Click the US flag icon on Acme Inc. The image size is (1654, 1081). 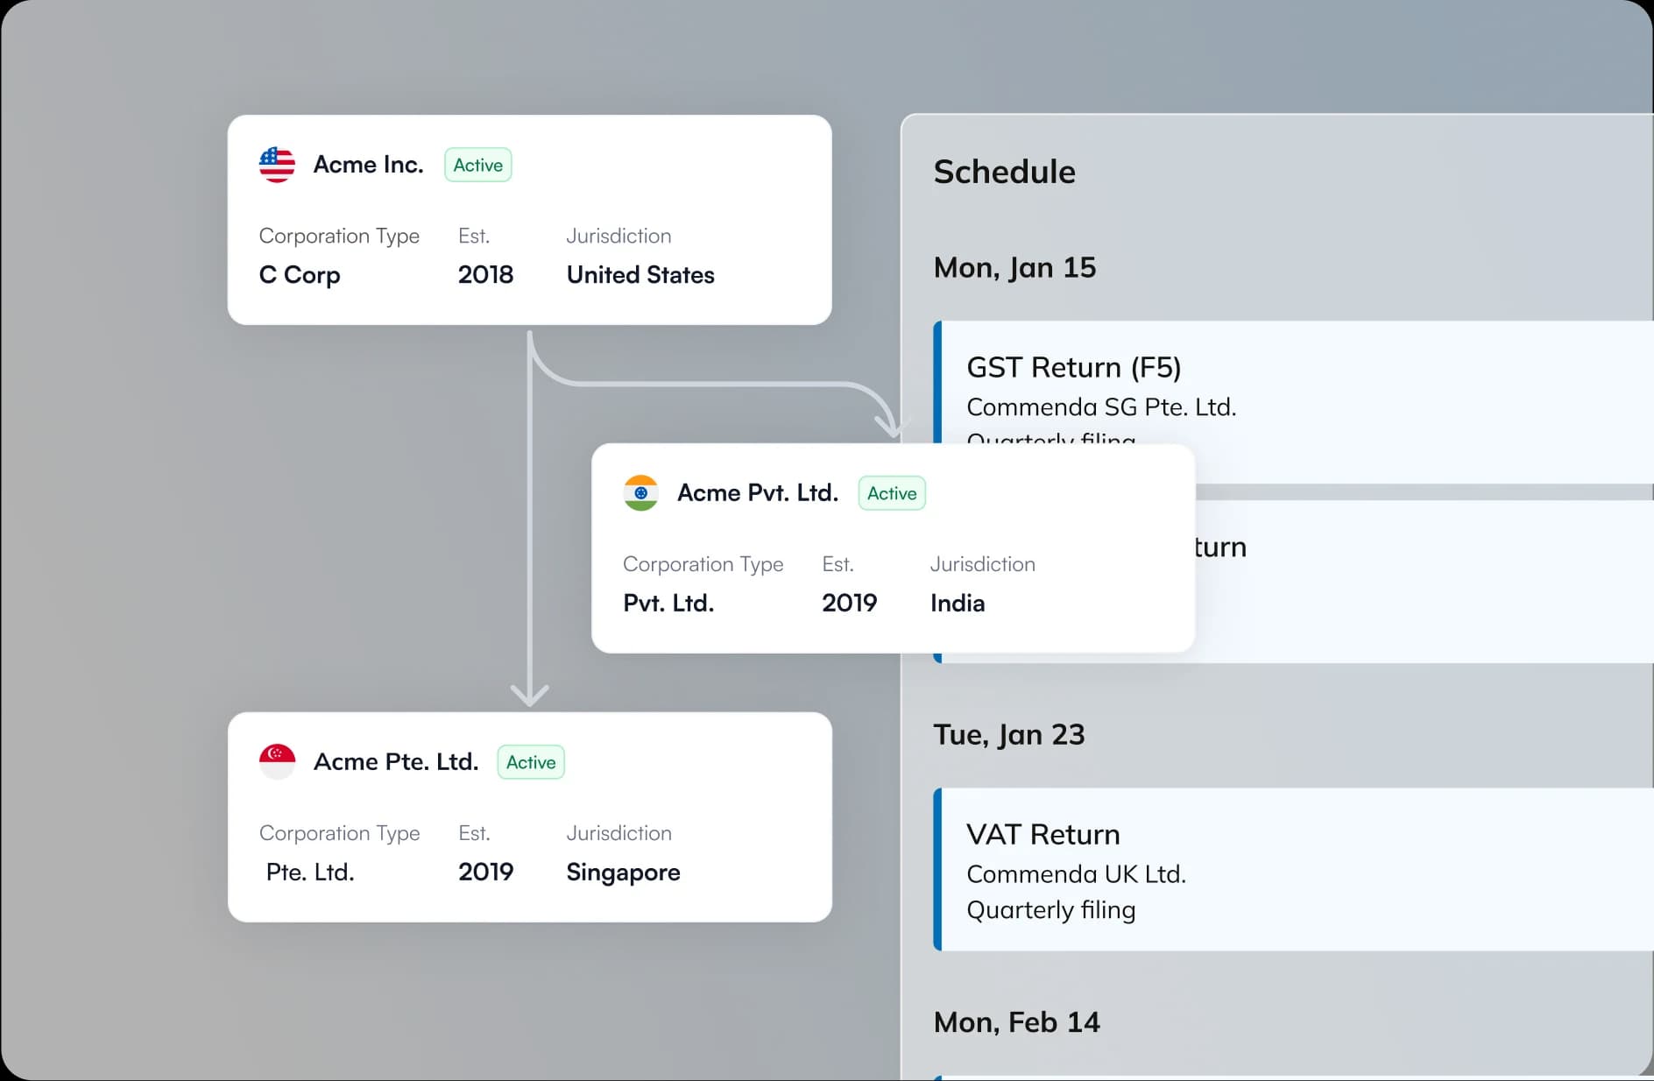point(277,164)
